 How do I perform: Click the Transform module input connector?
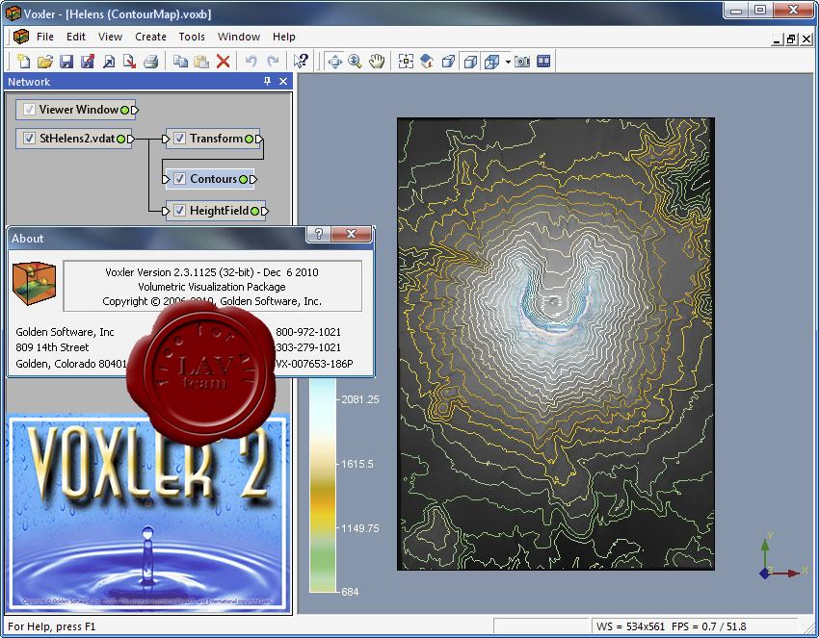(x=166, y=139)
